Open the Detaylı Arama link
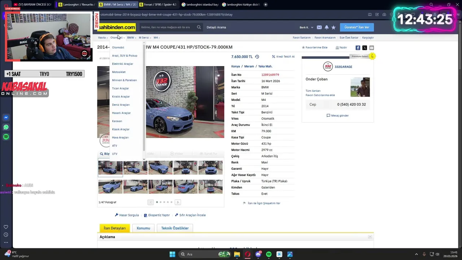462x260 pixels. click(x=216, y=27)
